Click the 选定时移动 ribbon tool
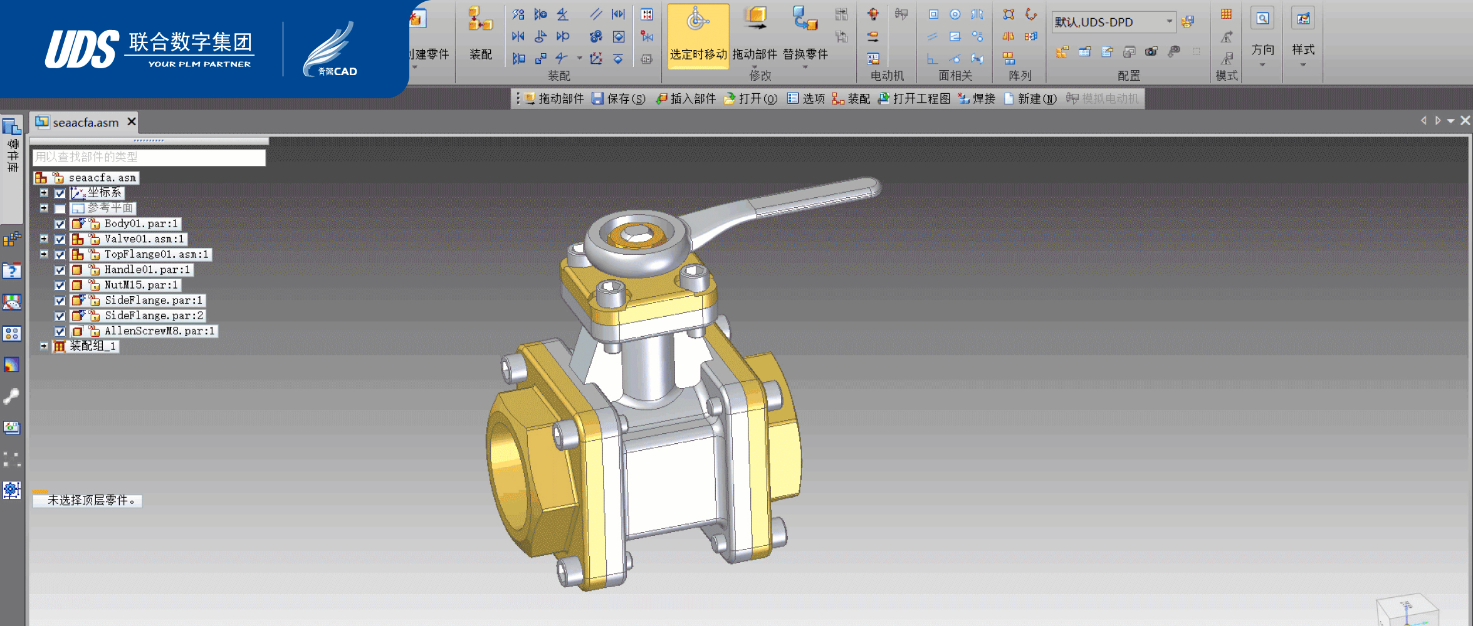The image size is (1473, 626). tap(698, 35)
